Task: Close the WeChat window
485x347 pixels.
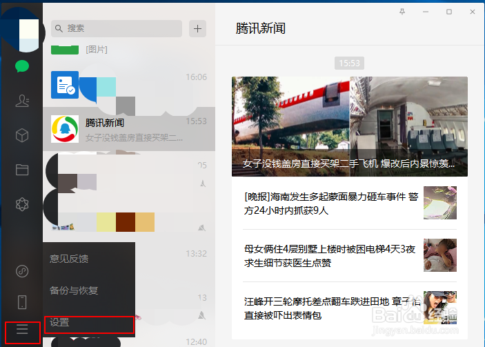Action: tap(473, 12)
